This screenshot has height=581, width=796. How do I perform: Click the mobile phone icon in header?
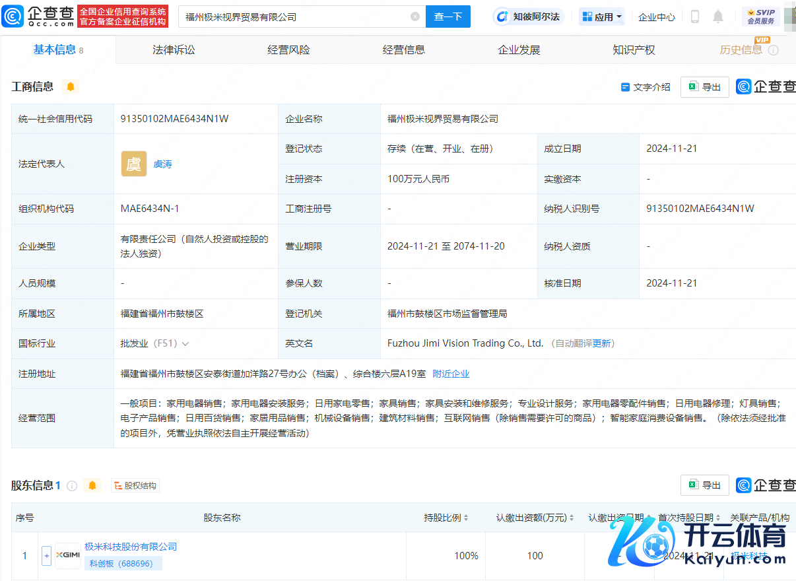(694, 17)
